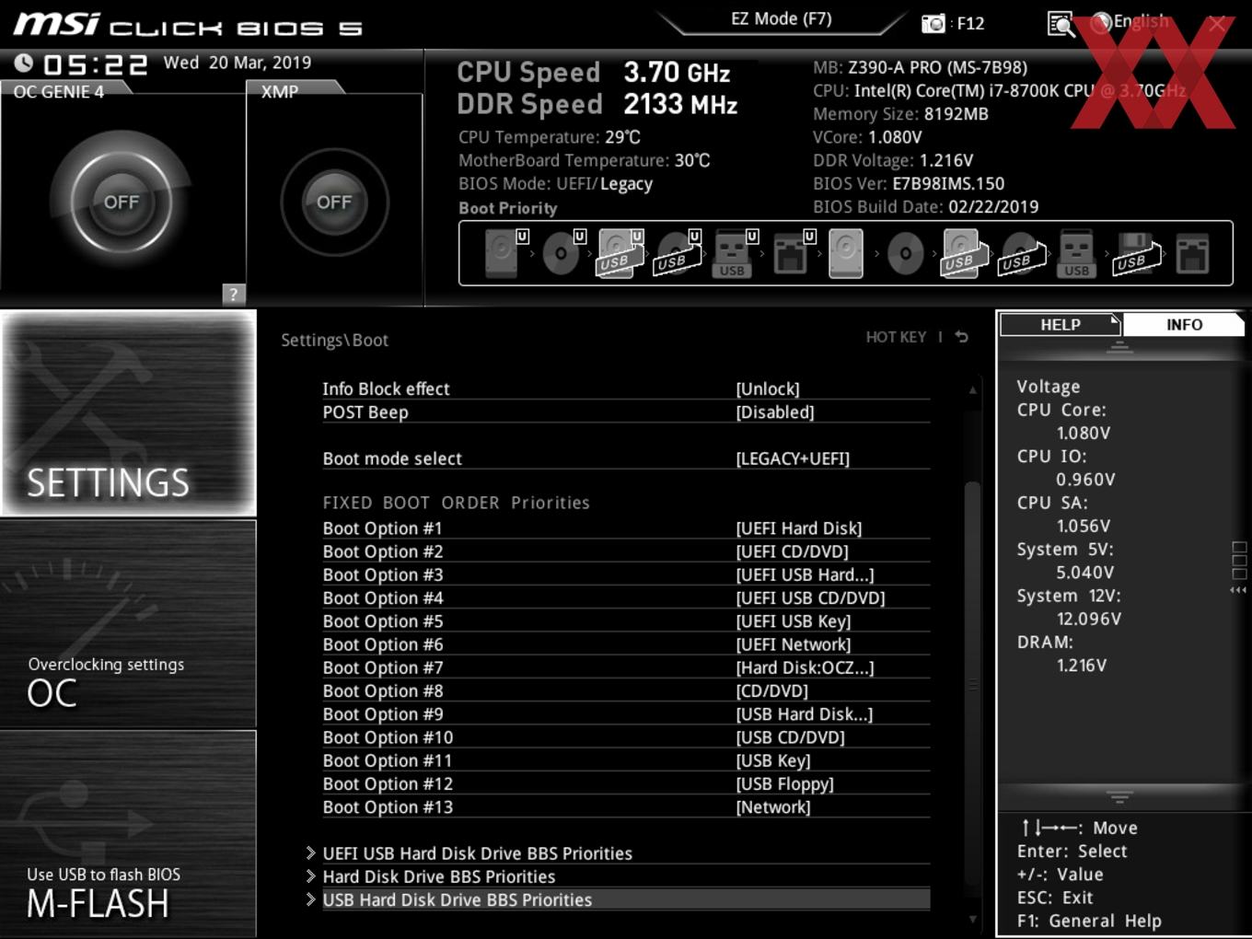Click the Settings\Boot breadcrumb path
The image size is (1252, 939).
[334, 340]
